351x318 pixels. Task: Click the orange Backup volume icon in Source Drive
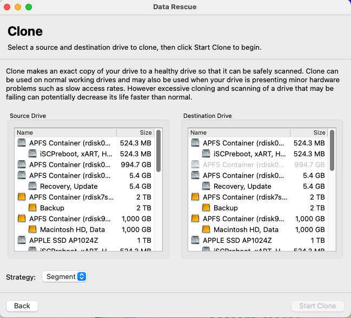click(32, 208)
